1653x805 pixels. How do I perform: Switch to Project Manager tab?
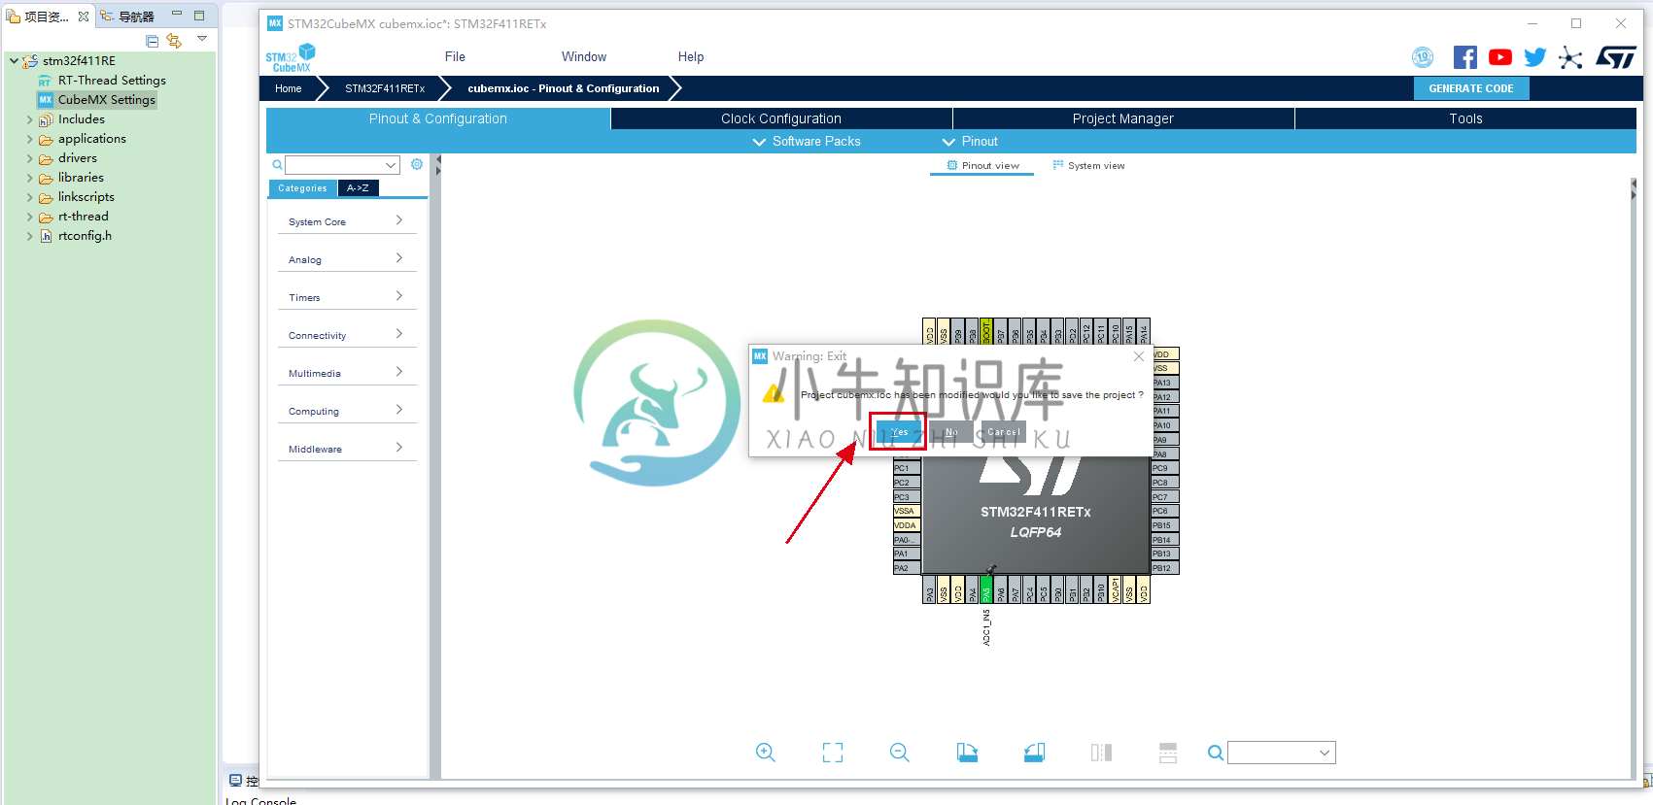(x=1123, y=118)
